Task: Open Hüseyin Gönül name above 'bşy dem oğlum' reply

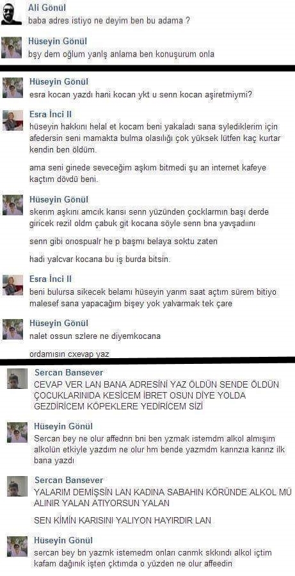Action: point(58,41)
